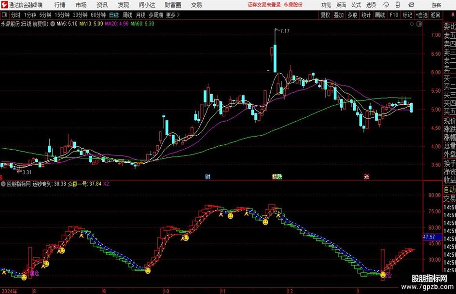Open the 版面 menu
Image resolution: width=456 pixels, height=294 pixels.
click(341, 5)
